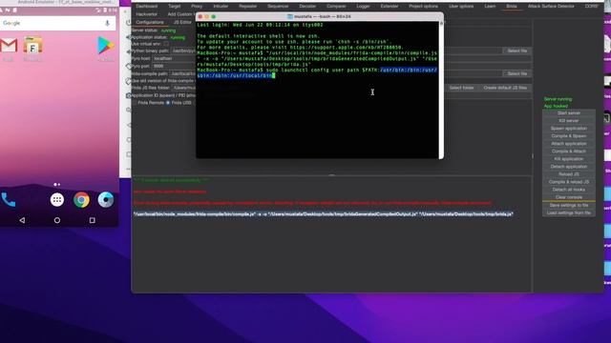Open the Attack Surface Detector tab
This screenshot has height=343, width=611.
pos(551,7)
